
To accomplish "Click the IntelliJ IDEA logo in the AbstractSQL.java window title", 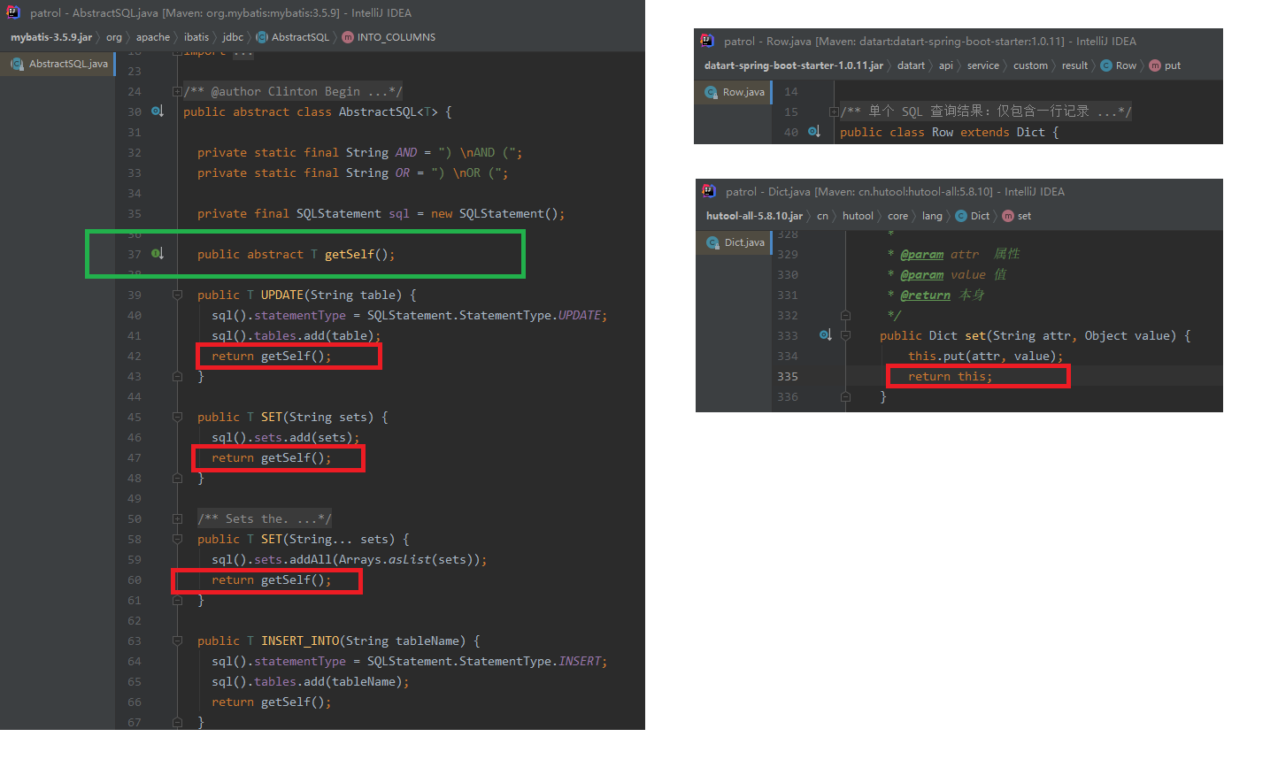I will 13,12.
